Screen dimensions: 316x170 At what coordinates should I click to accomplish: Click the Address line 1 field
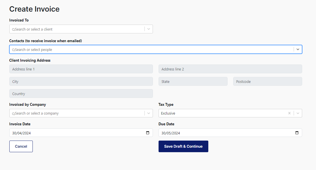tap(81, 69)
